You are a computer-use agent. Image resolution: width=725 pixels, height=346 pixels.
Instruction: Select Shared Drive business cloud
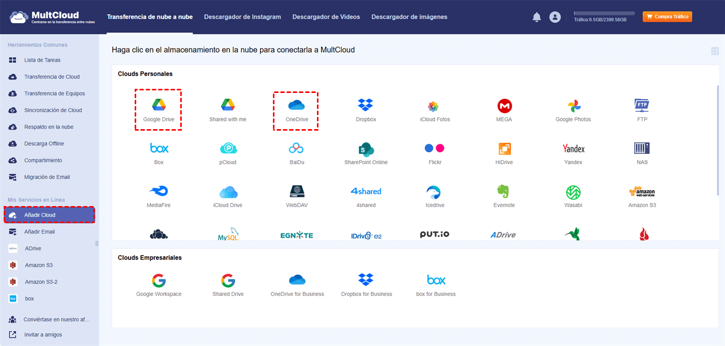(228, 285)
